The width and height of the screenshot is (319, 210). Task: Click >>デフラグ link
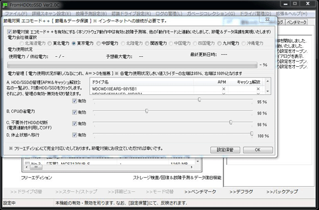tap(241, 192)
